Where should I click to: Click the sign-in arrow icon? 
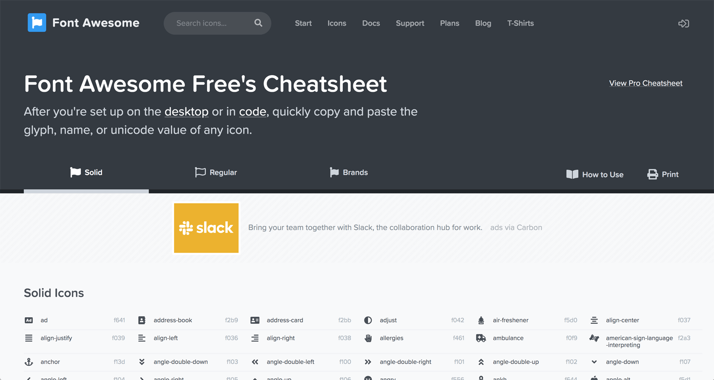tap(684, 23)
